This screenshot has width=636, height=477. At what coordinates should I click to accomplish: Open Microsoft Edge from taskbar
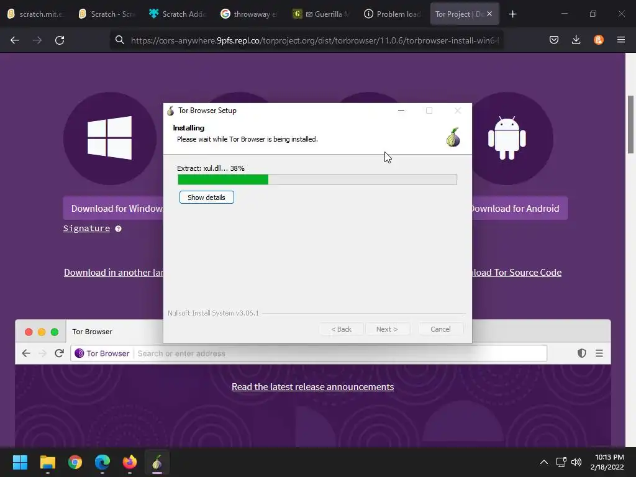tap(102, 462)
